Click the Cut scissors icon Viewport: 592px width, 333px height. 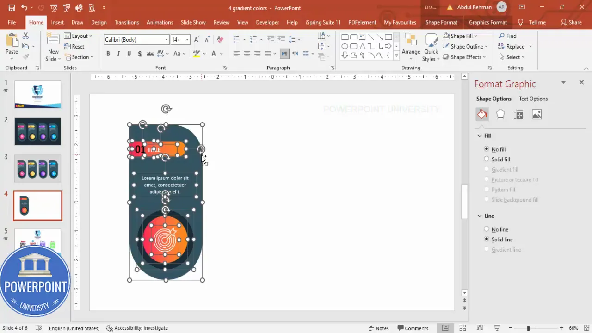(25, 36)
